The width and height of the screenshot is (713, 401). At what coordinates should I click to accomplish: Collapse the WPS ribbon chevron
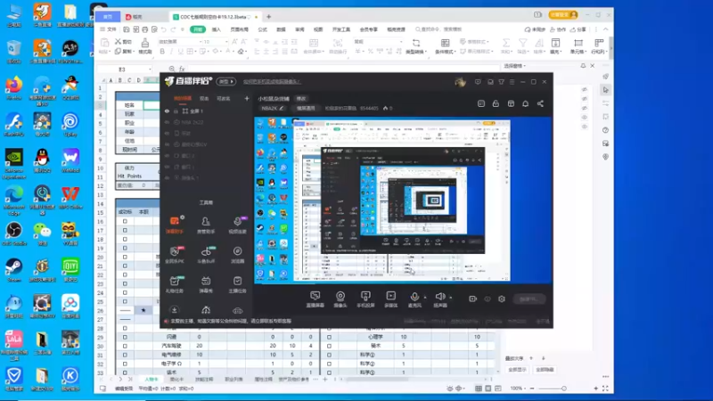pyautogui.click(x=606, y=29)
